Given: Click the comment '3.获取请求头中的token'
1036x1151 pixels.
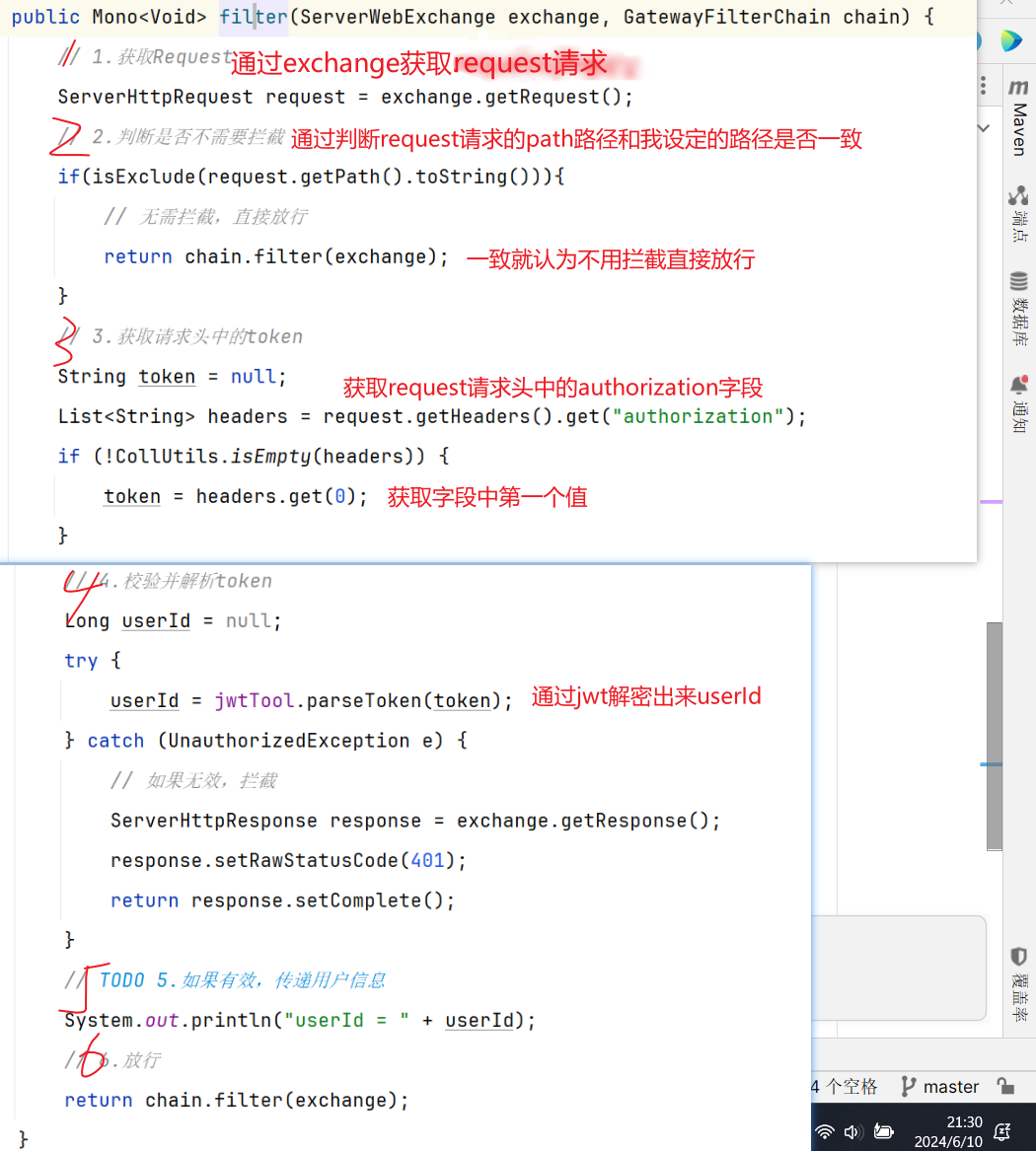Looking at the screenshot, I should point(196,336).
